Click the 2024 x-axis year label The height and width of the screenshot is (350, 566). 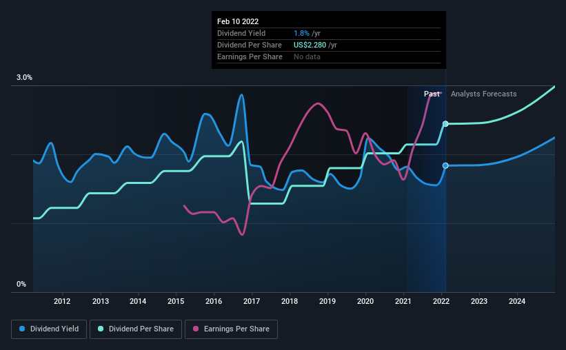pyautogui.click(x=517, y=301)
